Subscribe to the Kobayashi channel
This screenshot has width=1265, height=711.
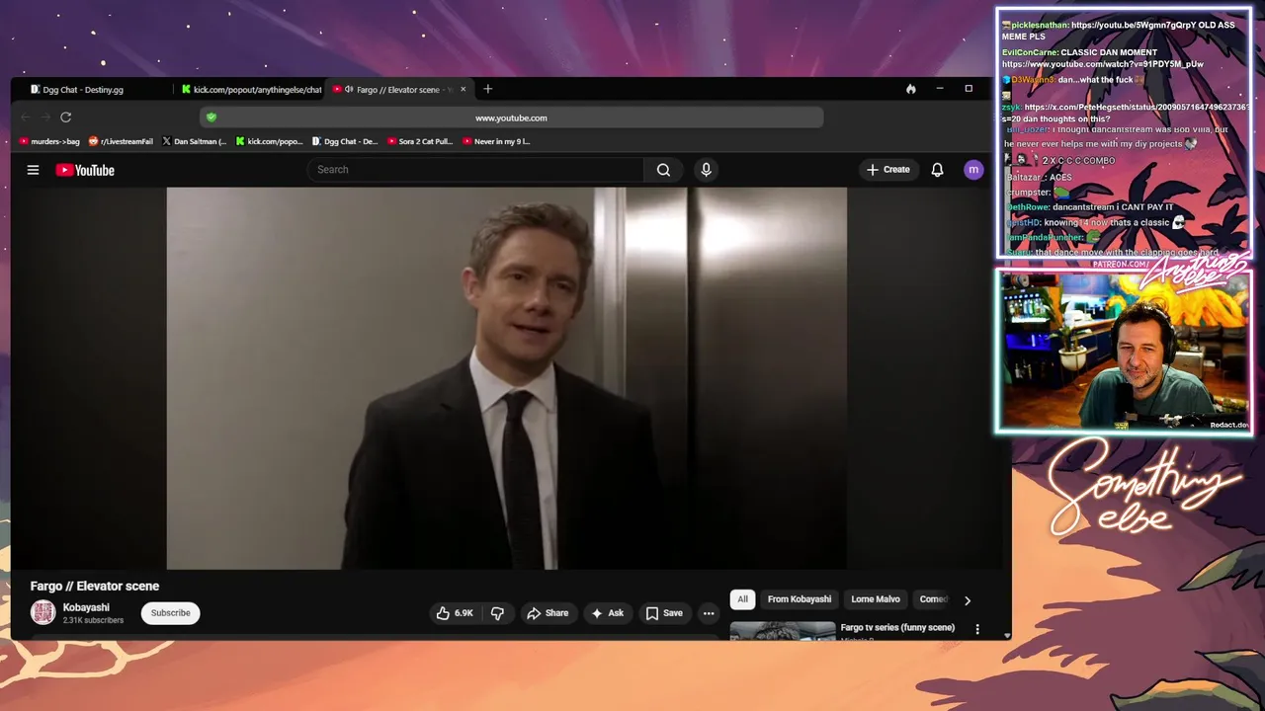pyautogui.click(x=170, y=613)
